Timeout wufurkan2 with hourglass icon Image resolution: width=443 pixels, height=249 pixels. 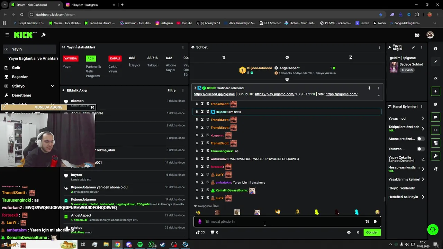coord(202,159)
